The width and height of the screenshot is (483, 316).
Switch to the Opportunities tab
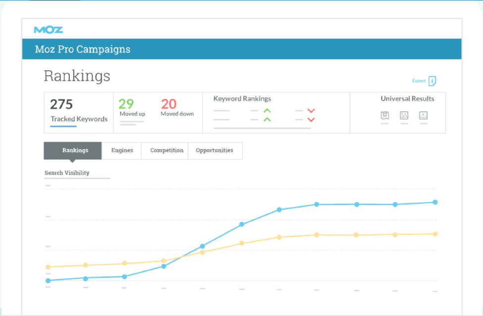click(215, 151)
